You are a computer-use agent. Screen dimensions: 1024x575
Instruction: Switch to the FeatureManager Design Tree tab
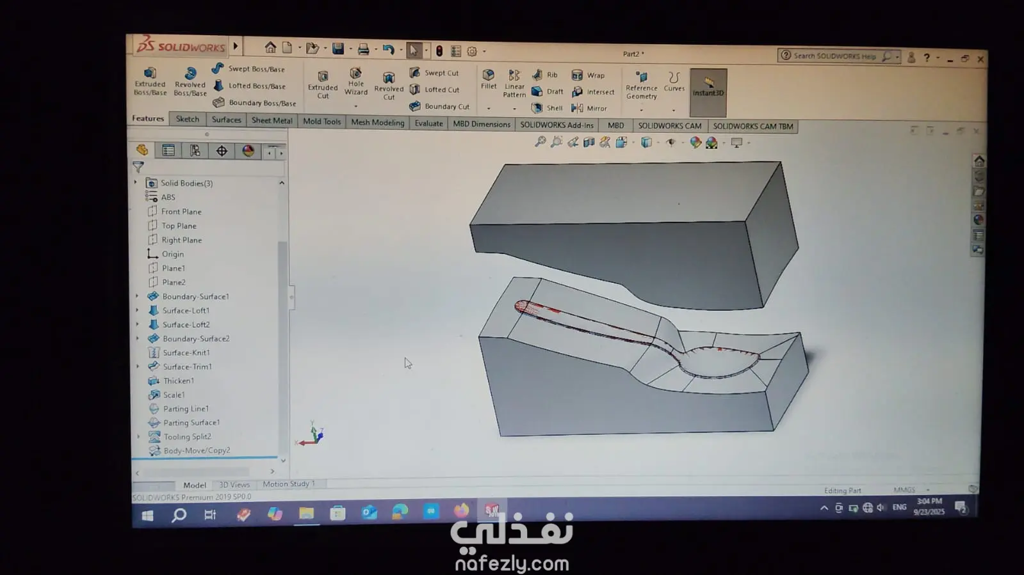tap(142, 150)
